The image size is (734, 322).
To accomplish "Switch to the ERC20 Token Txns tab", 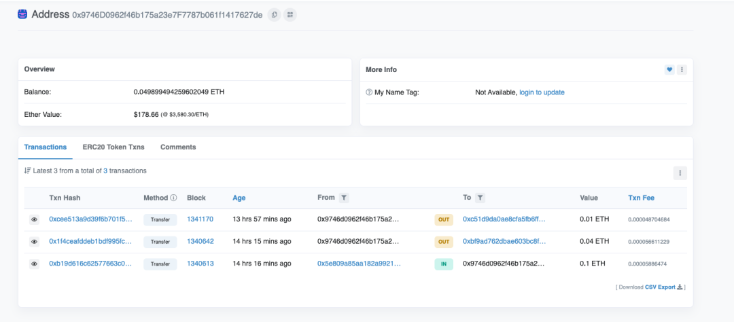I will [113, 147].
